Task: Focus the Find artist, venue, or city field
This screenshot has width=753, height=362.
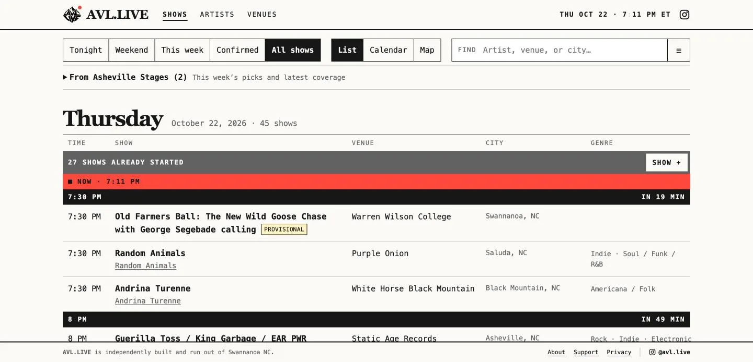Action: point(560,50)
